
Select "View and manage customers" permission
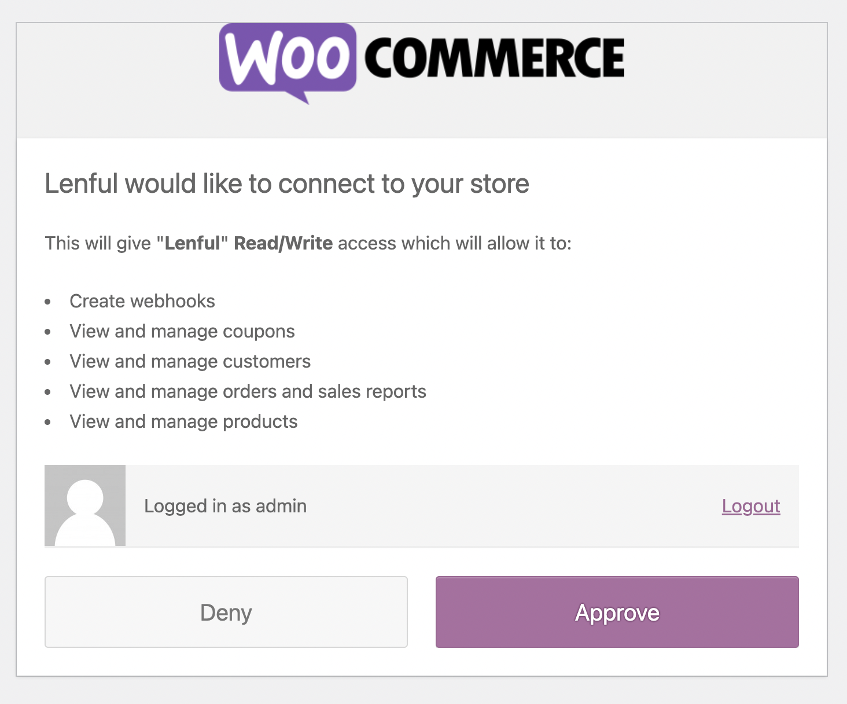click(190, 361)
